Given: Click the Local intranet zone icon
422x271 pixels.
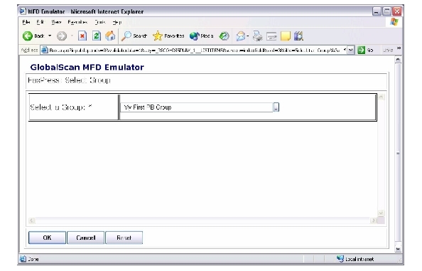Looking at the screenshot, I should [x=340, y=259].
